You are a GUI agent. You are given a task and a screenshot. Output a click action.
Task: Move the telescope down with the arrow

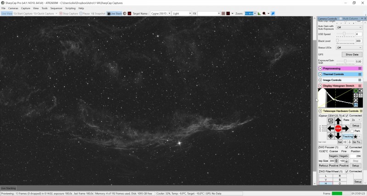[x=338, y=136]
